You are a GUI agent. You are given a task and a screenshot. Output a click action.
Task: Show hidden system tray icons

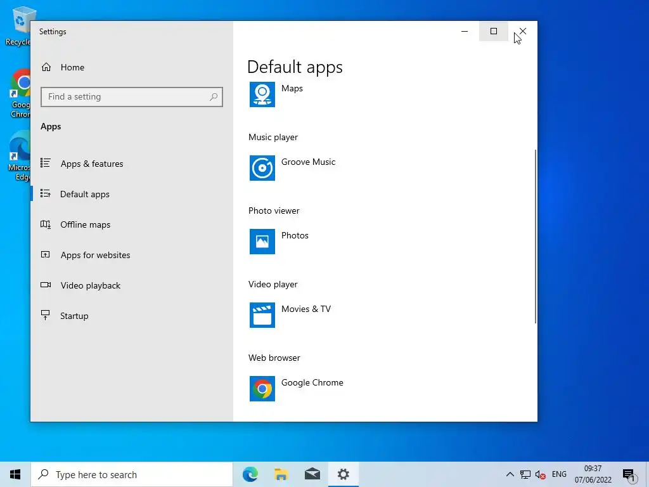(510, 474)
